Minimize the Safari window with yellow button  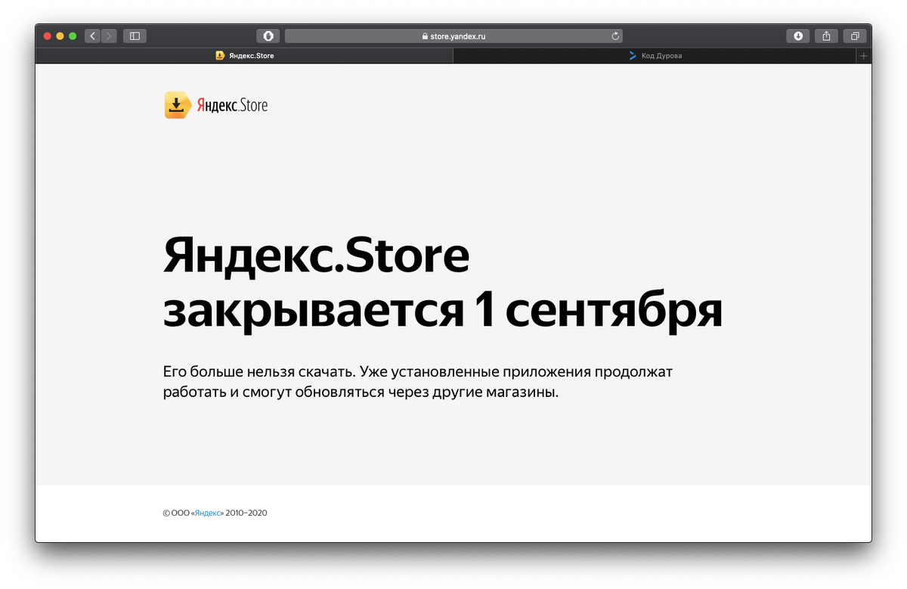tap(60, 36)
